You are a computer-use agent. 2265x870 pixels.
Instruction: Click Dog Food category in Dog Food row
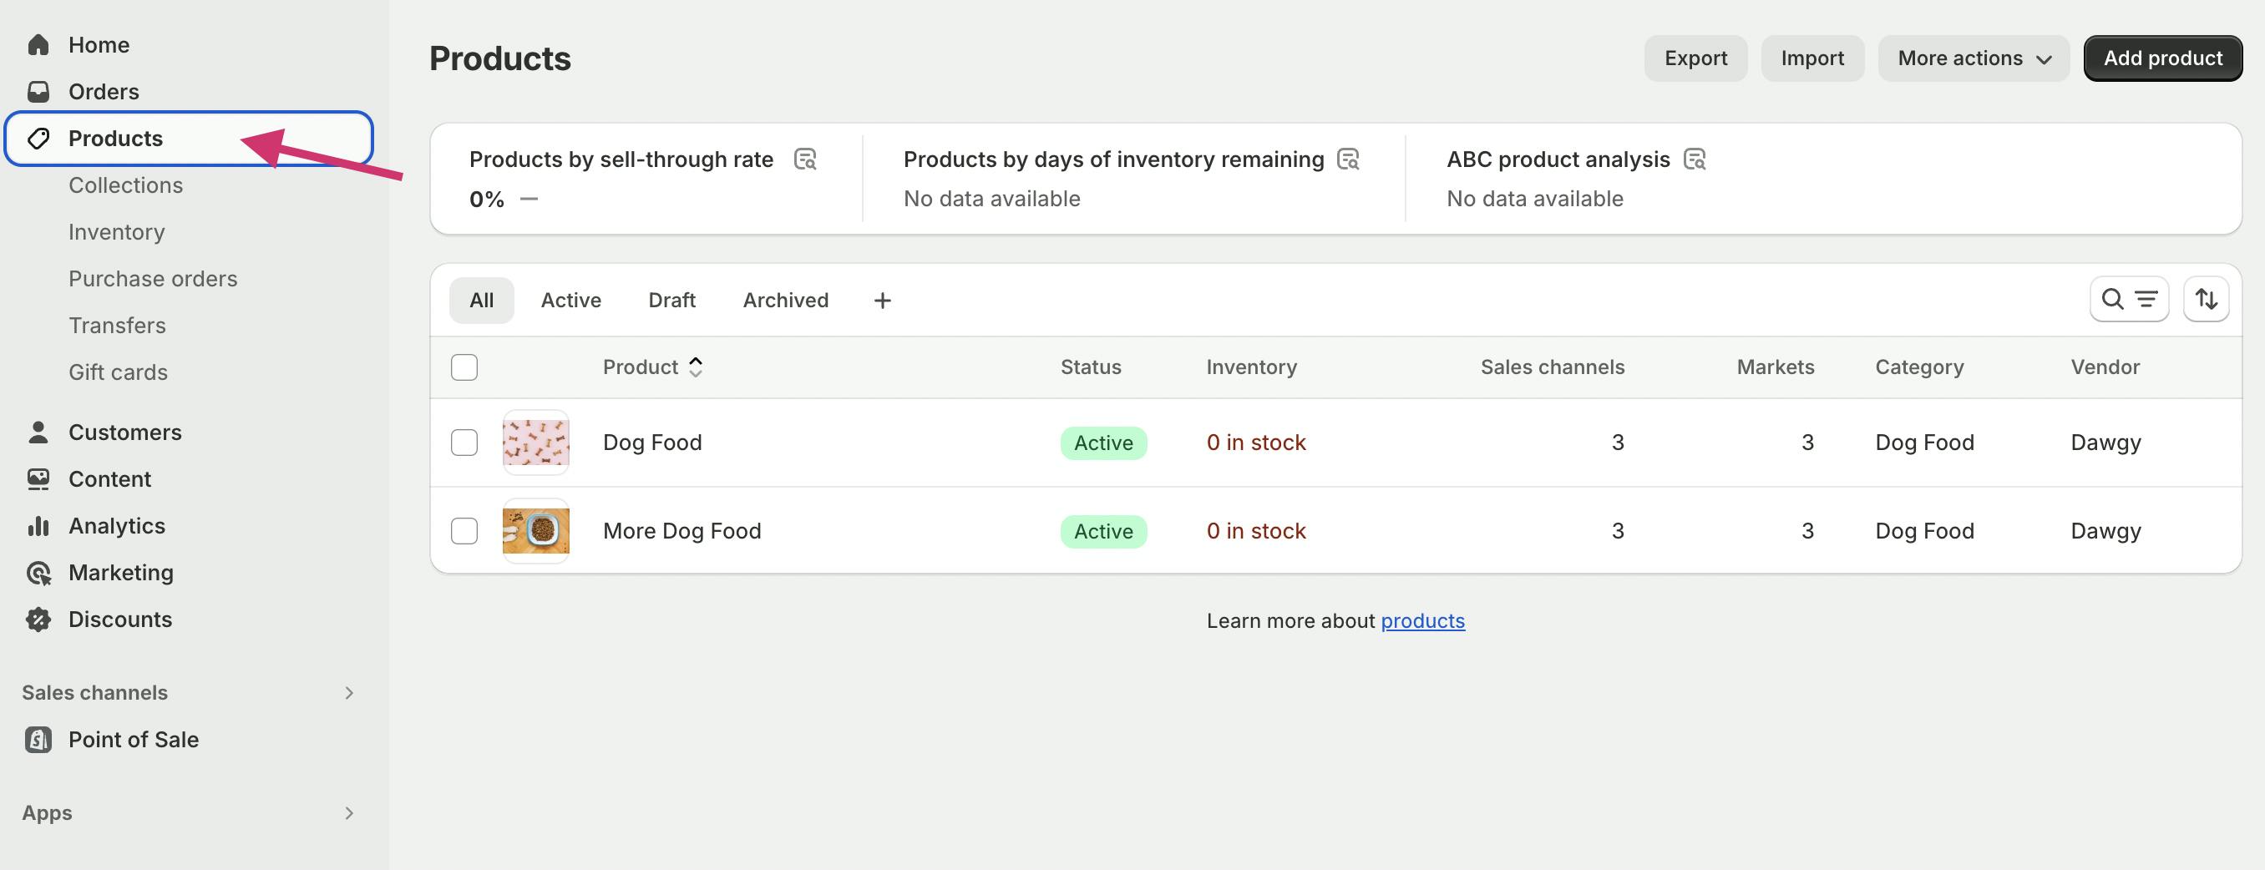pyautogui.click(x=1924, y=442)
